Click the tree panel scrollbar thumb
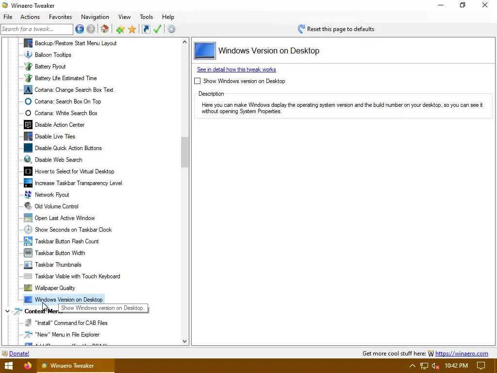This screenshot has width=497, height=373. pyautogui.click(x=185, y=152)
